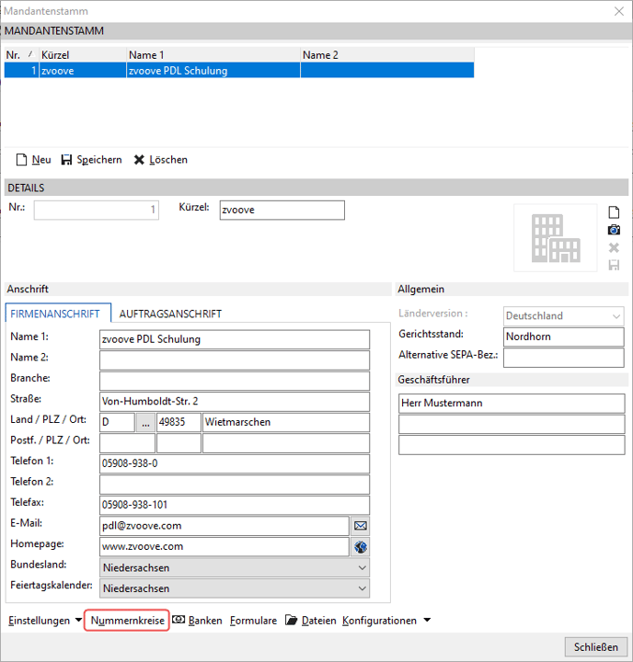Click new logo page icon beside company image
This screenshot has width=633, height=662.
coord(614,212)
